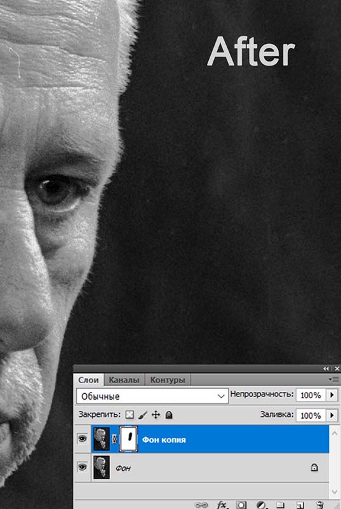Hide the Фон layer

click(83, 467)
